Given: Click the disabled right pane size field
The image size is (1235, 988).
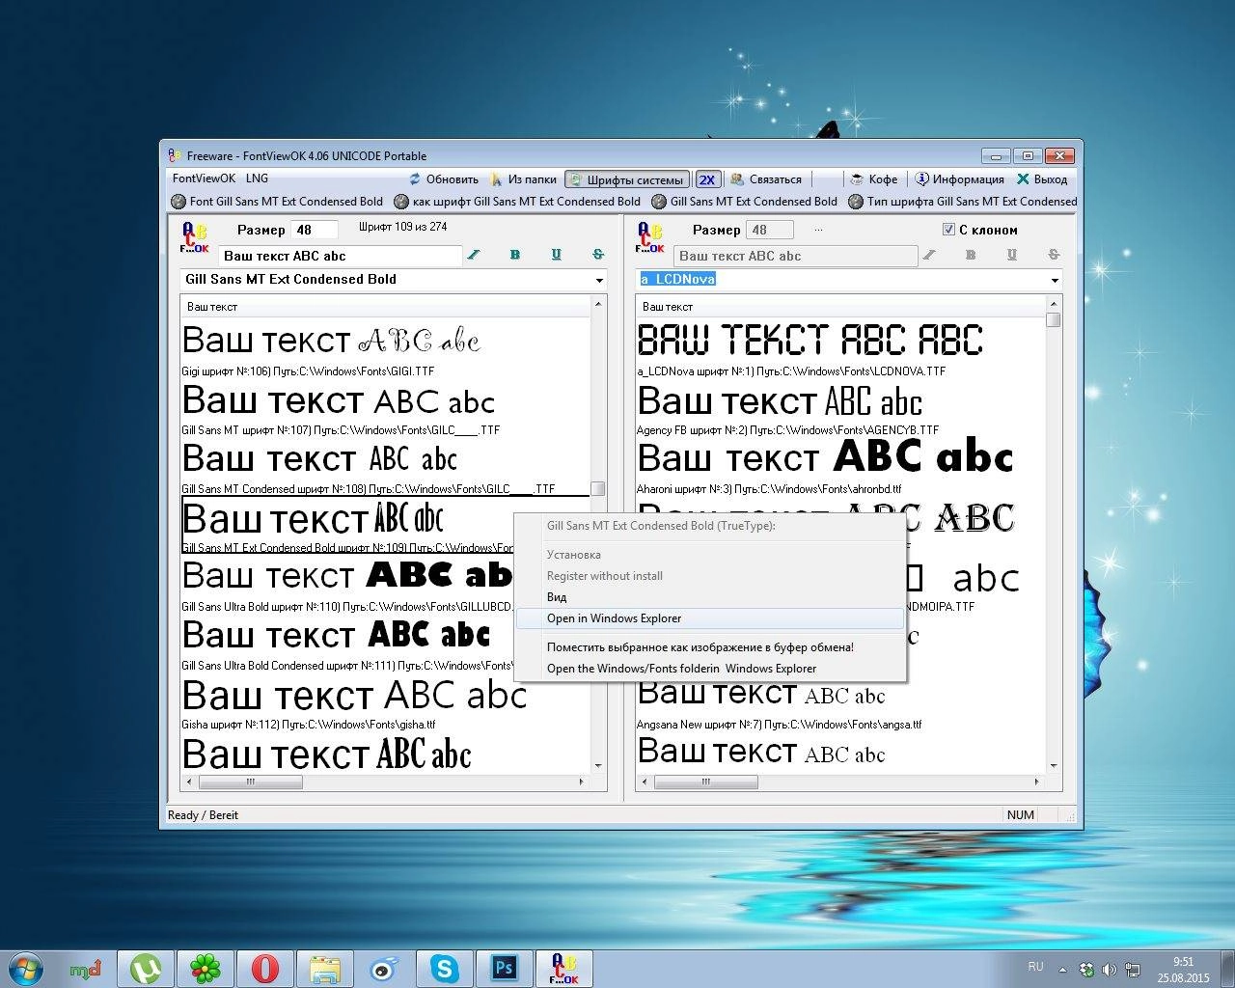Looking at the screenshot, I should [x=771, y=230].
